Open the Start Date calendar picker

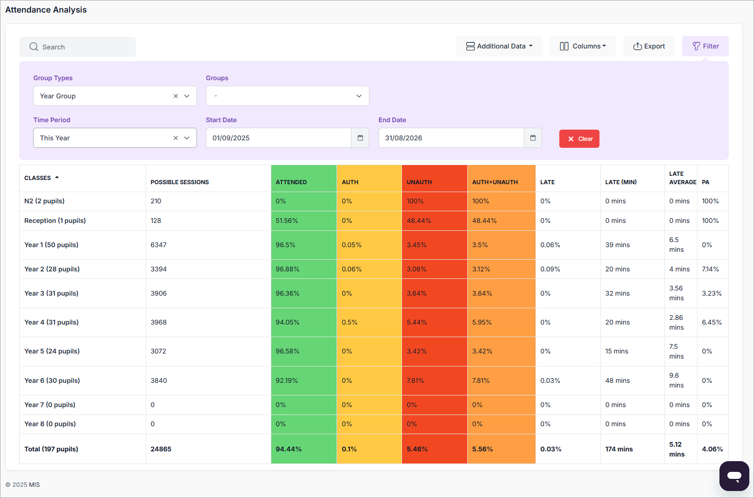360,138
